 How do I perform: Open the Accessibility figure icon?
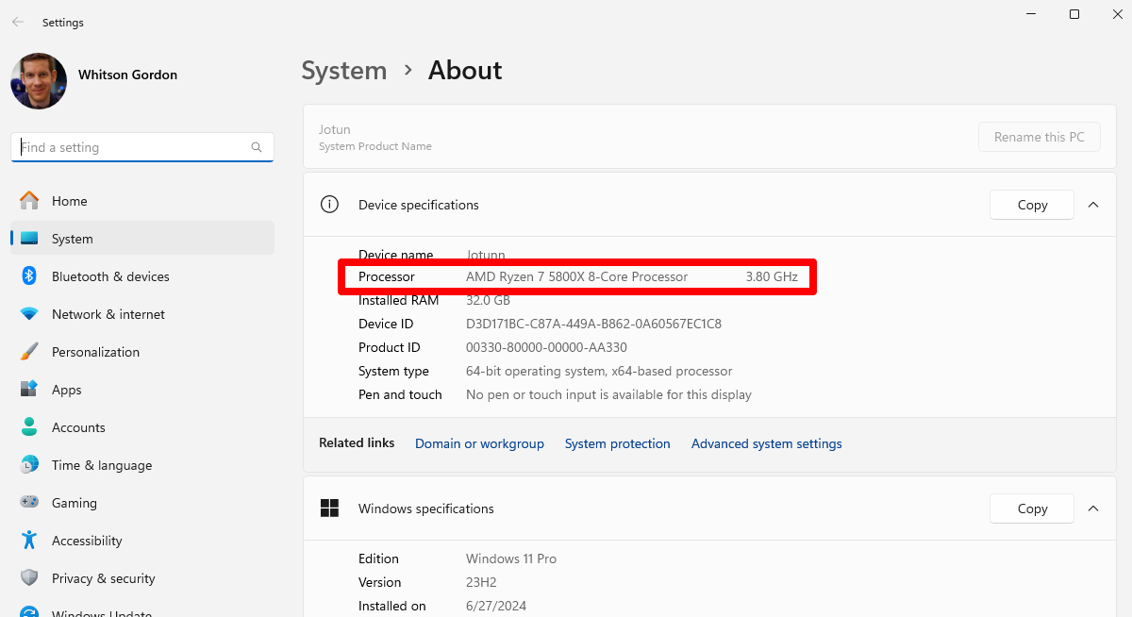pos(29,541)
